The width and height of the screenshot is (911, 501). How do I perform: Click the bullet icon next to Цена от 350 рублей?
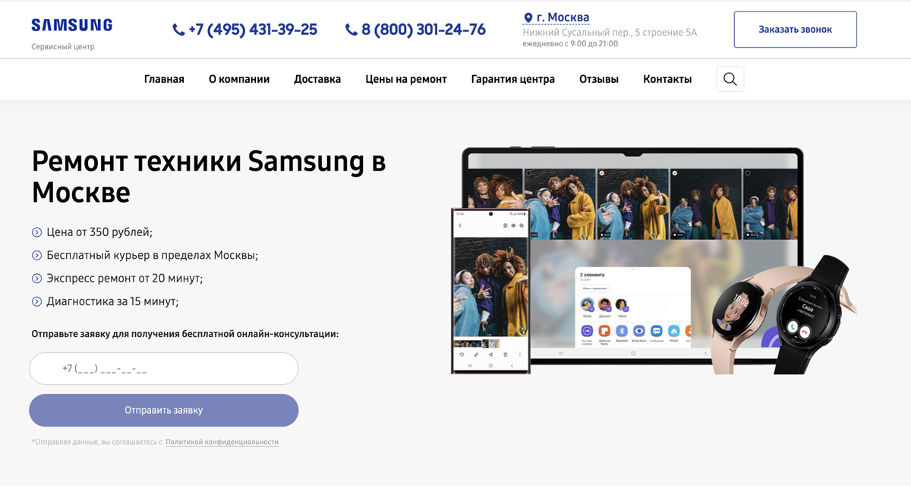(36, 232)
